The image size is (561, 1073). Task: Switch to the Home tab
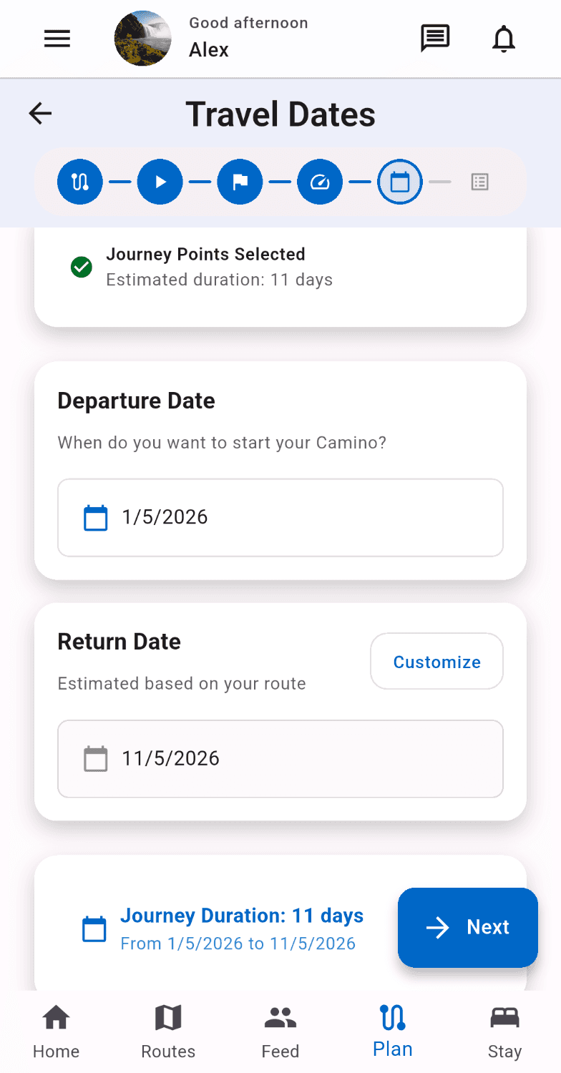coord(56,1032)
